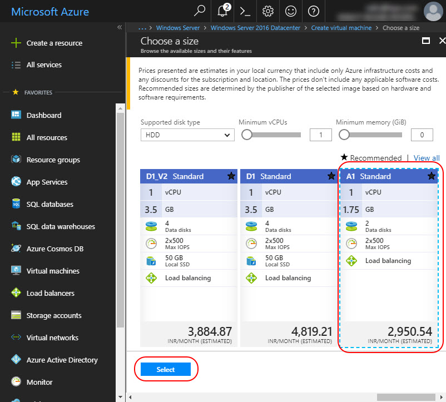The width and height of the screenshot is (446, 402).
Task: Click the Minimum memory slider handle
Action: (x=344, y=135)
